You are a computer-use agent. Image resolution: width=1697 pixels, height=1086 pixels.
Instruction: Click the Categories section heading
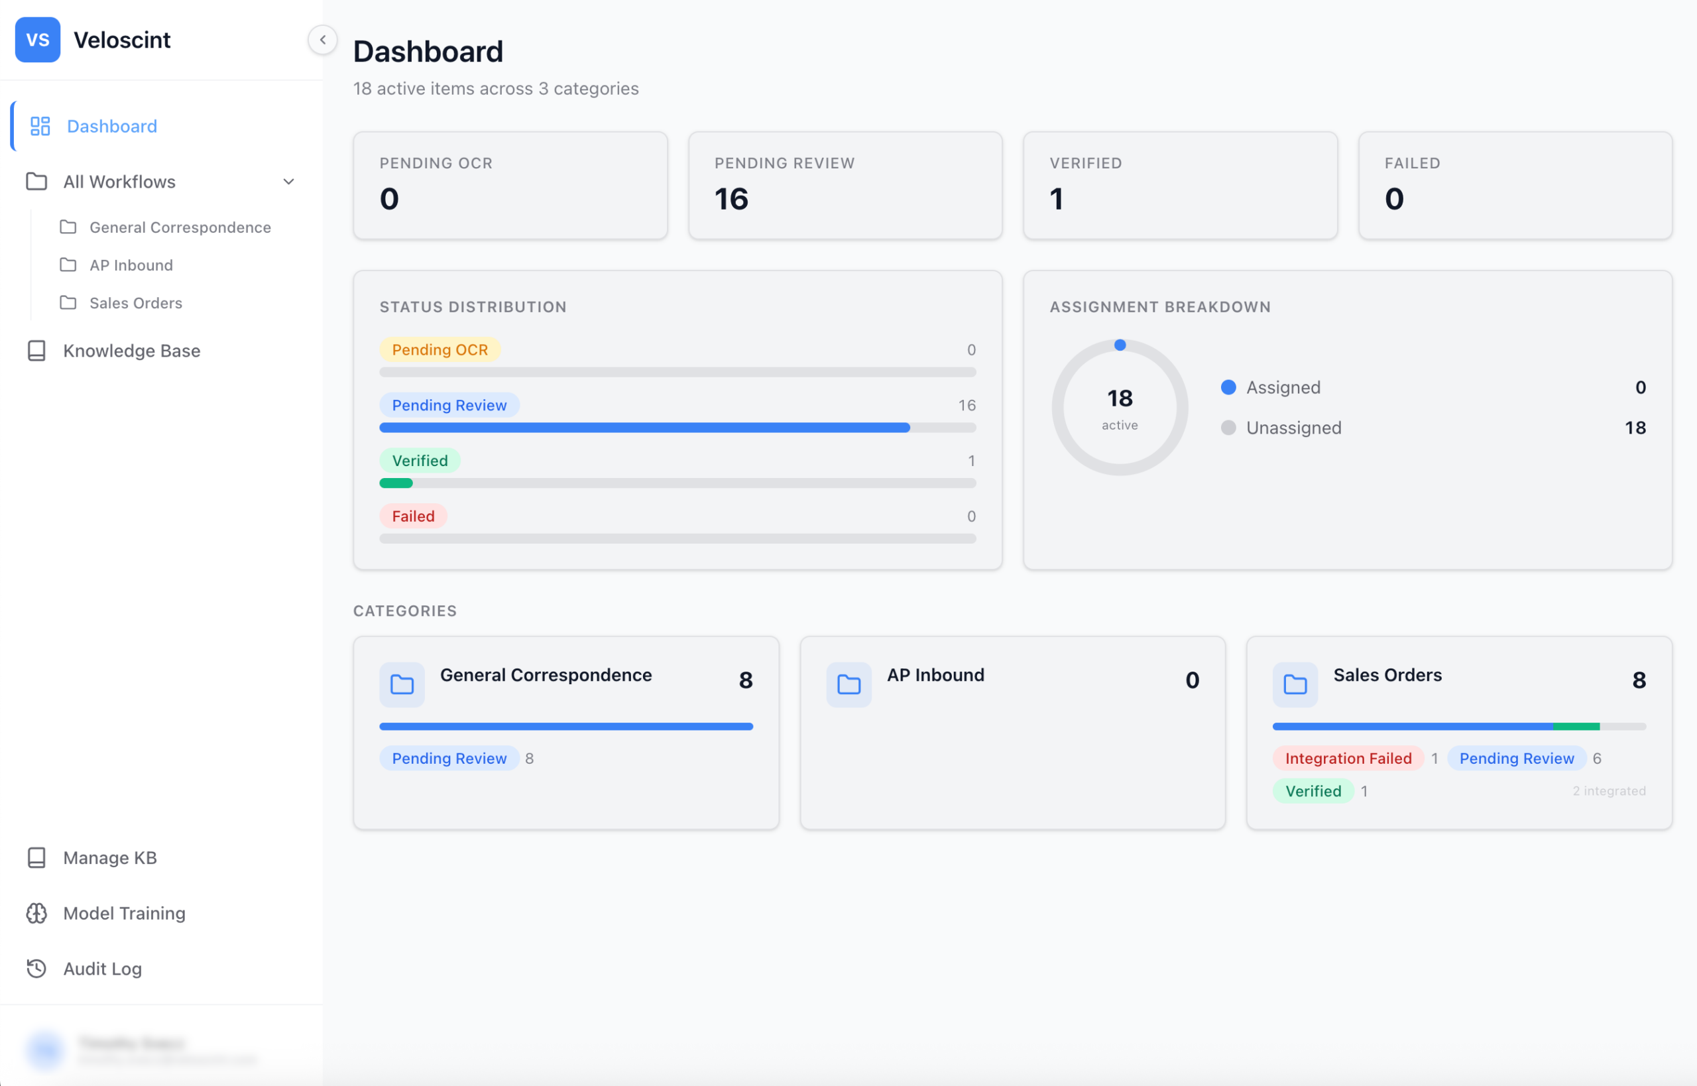point(404,611)
